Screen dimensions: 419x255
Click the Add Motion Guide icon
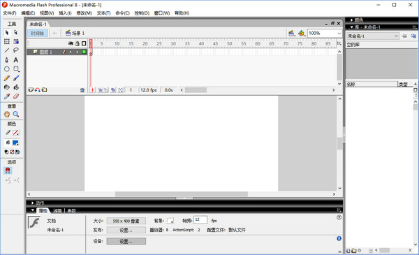38,90
